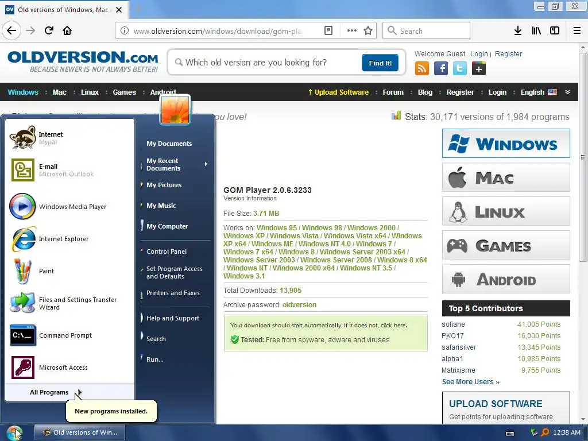Select Games in site navigation bar
Screen dimensions: 588x441
click(x=124, y=92)
